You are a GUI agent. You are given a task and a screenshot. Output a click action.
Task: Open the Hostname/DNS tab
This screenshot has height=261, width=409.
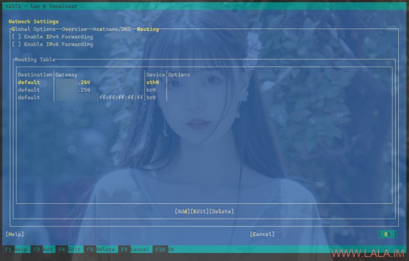click(x=112, y=29)
